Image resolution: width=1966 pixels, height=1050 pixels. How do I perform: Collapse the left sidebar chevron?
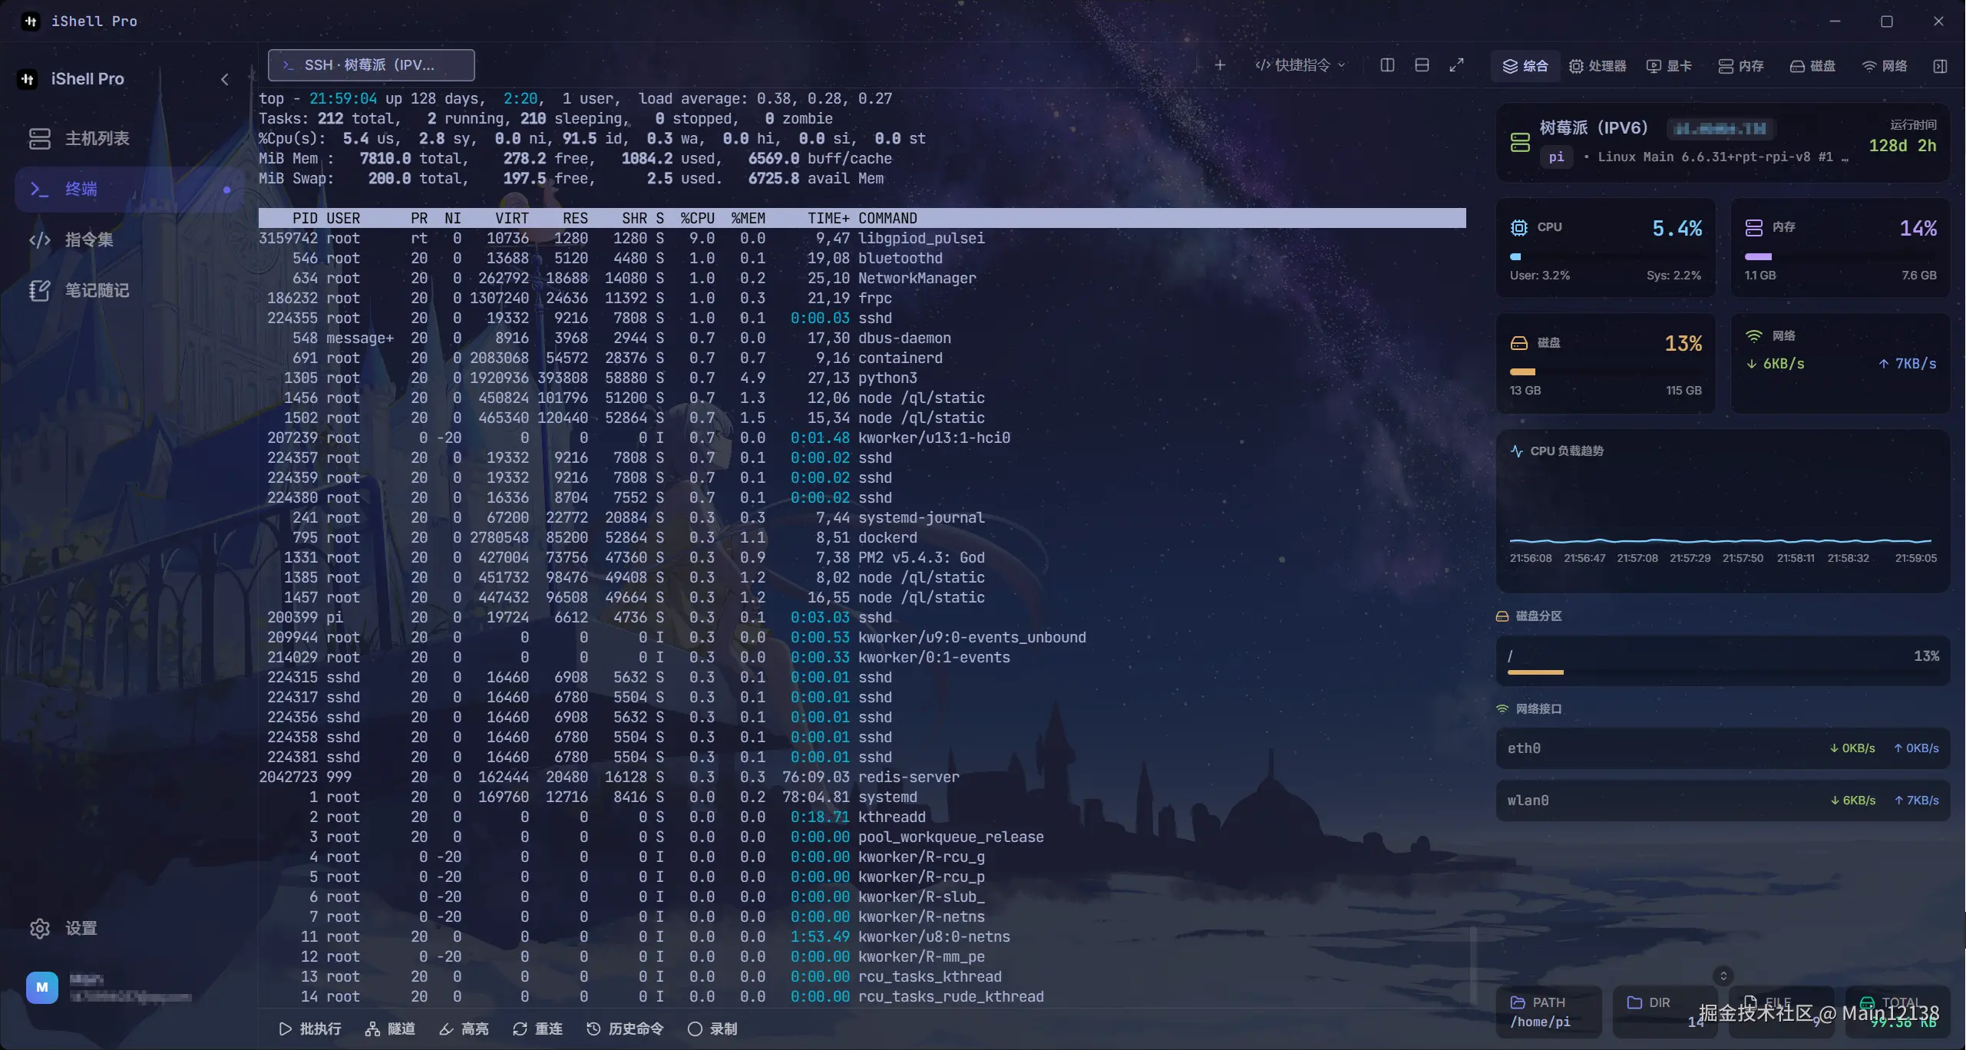(225, 79)
